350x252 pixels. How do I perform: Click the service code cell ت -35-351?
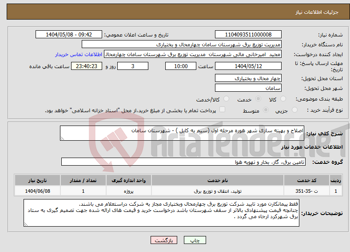pyautogui.click(x=307, y=191)
